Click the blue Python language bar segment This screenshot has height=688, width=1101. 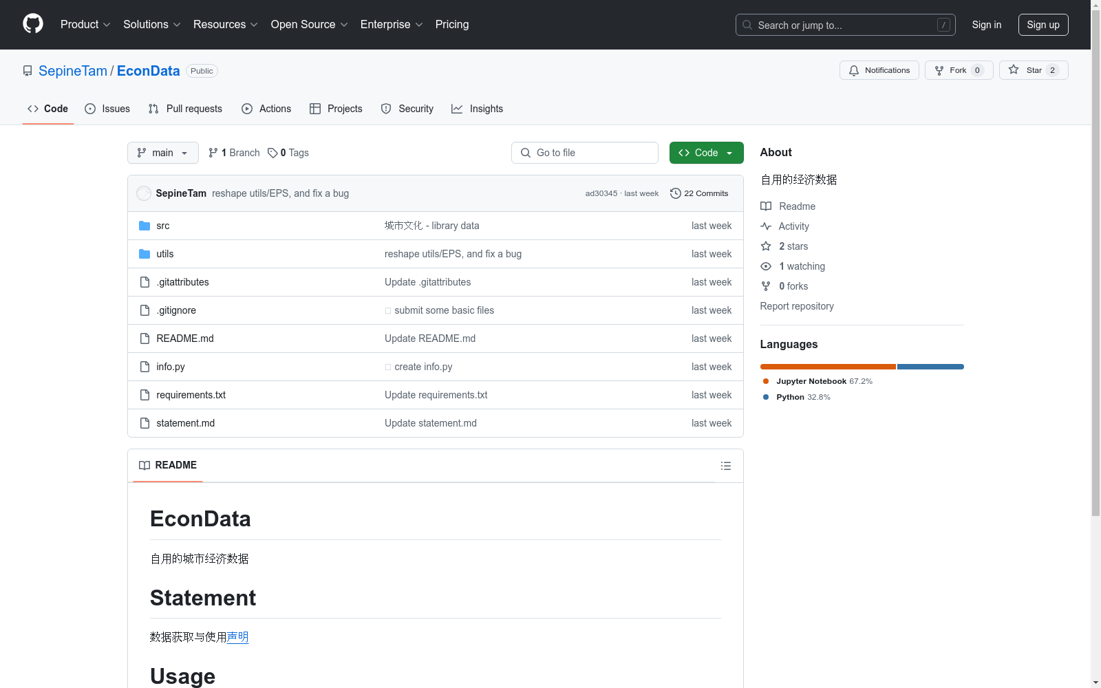click(930, 367)
